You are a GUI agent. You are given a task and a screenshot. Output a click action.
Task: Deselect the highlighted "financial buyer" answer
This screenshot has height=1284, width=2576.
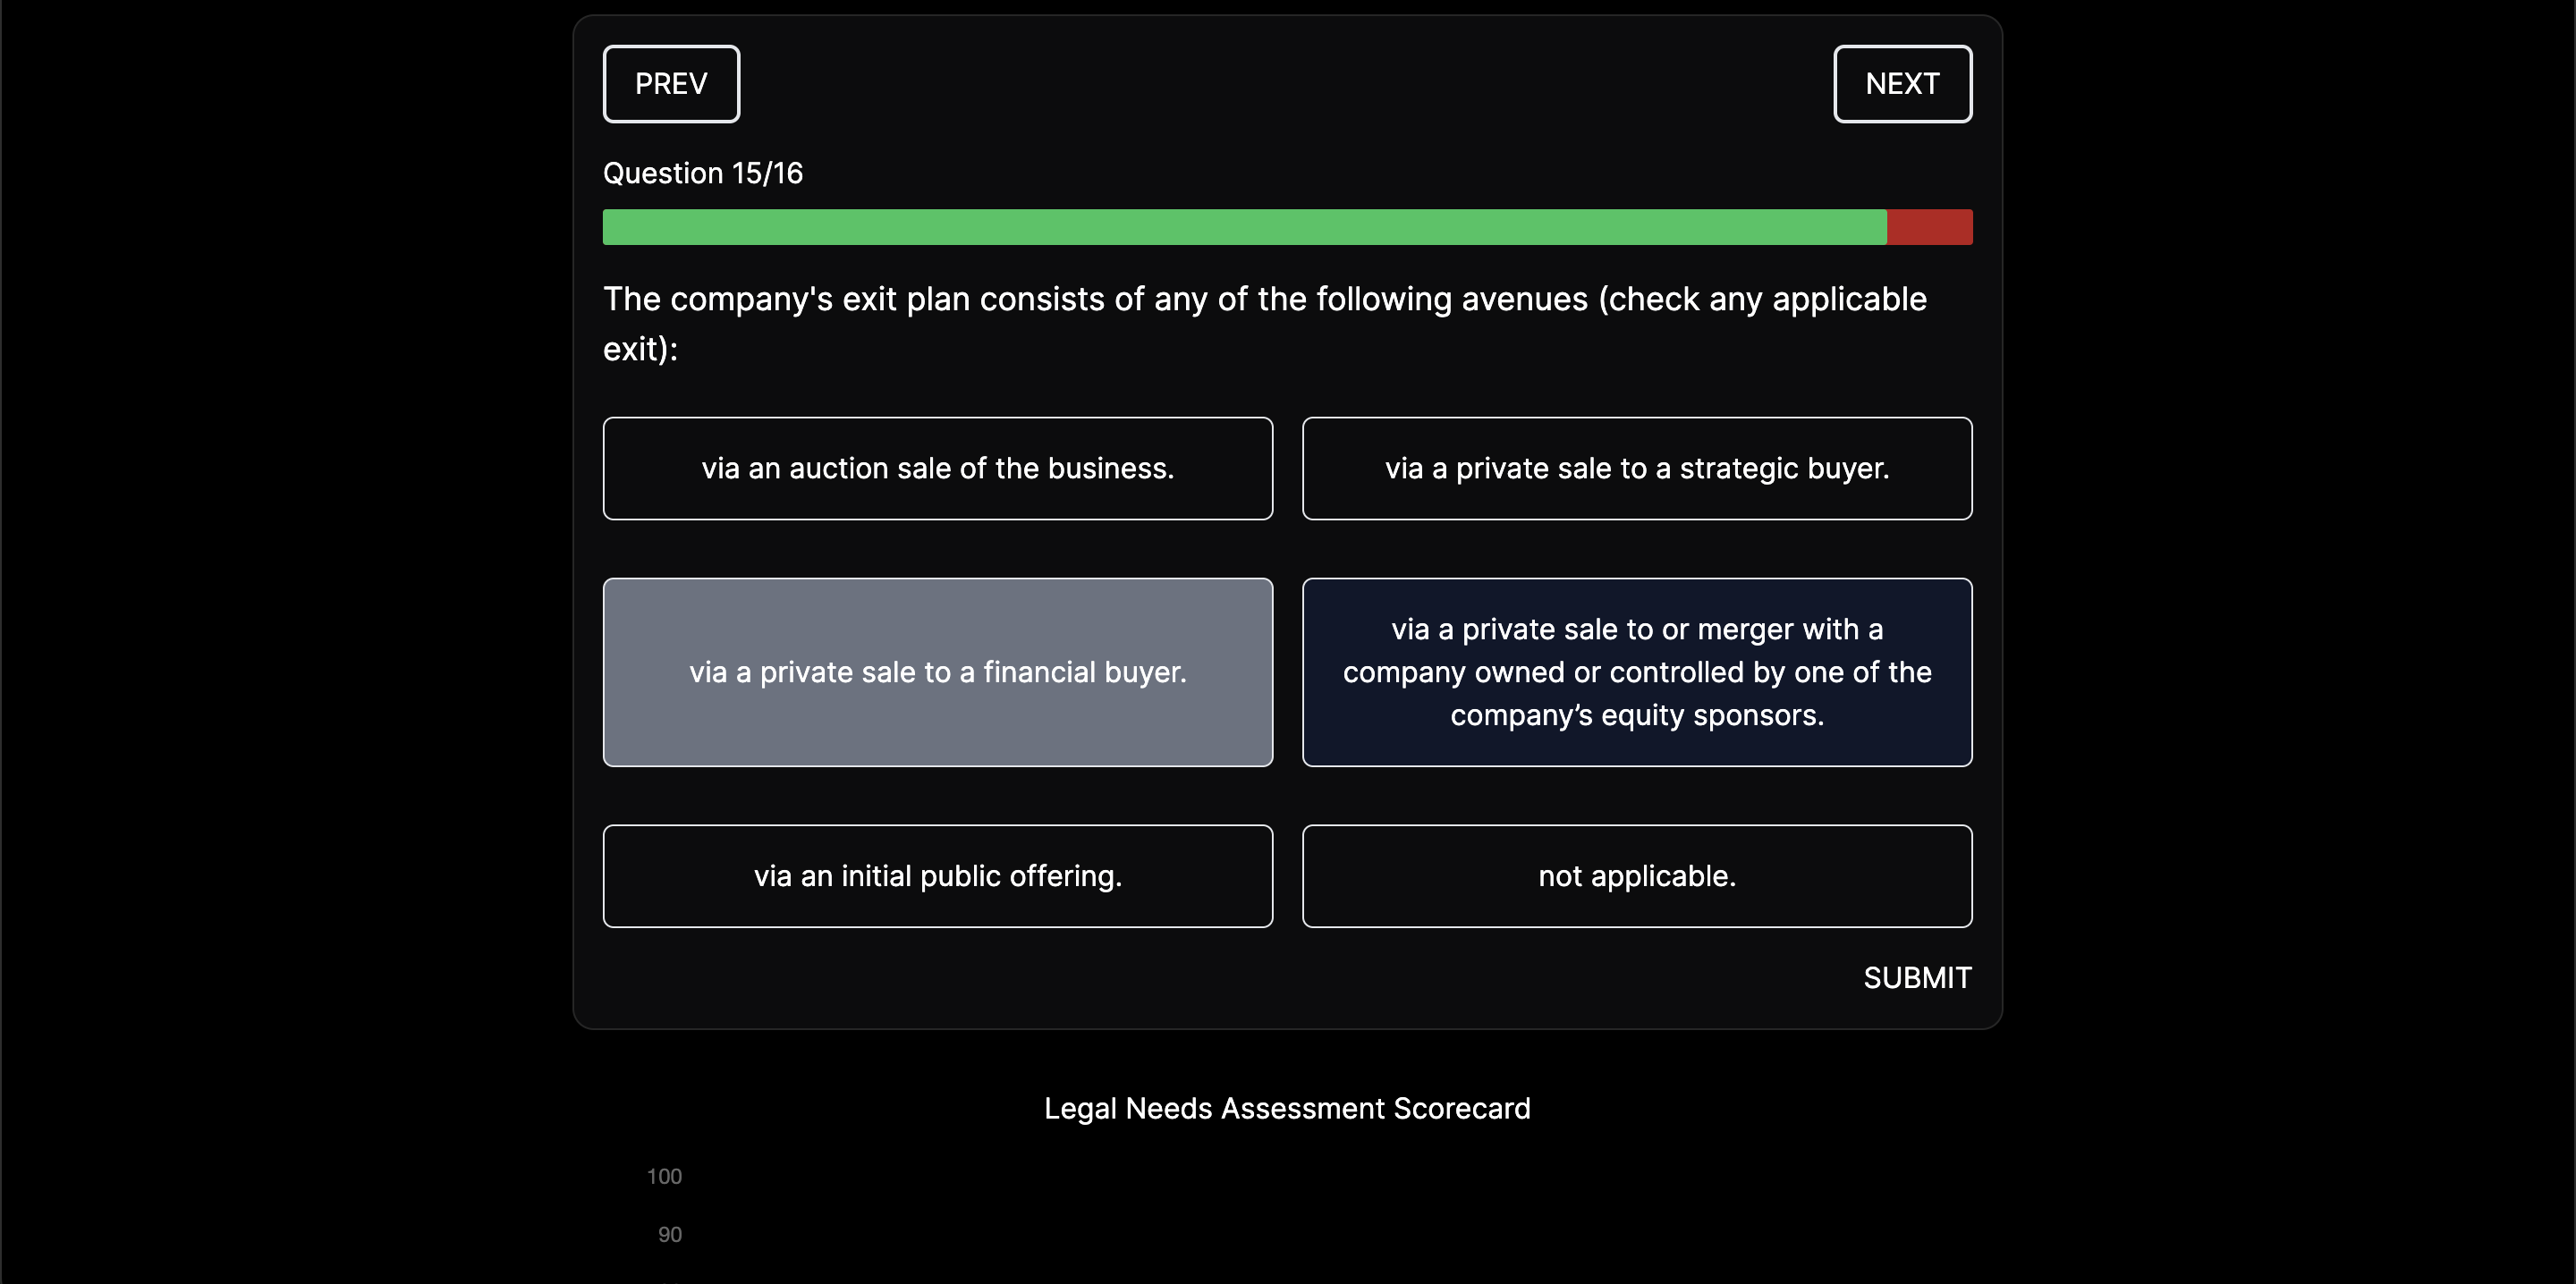coord(937,672)
